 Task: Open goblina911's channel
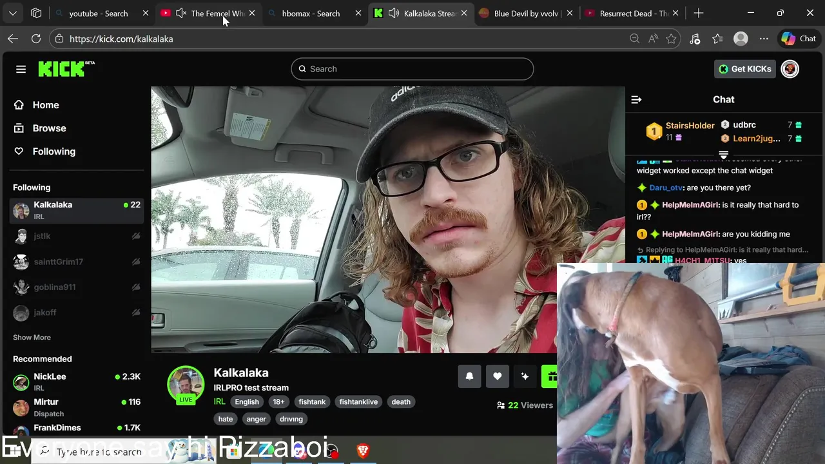[x=77, y=287]
